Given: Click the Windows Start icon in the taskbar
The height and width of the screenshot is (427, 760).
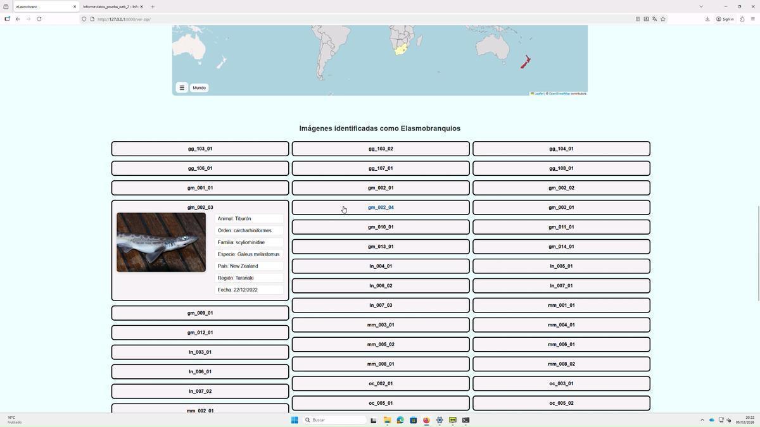Looking at the screenshot, I should pos(294,420).
